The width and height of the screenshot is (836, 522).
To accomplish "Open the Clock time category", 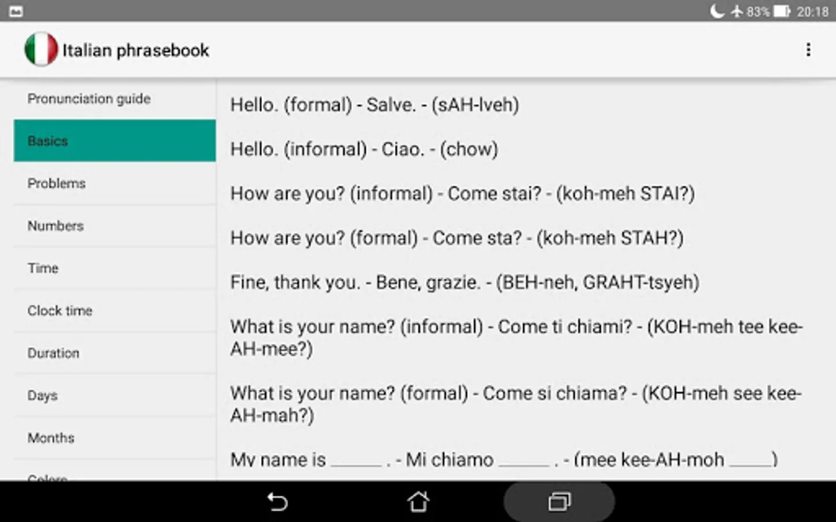I will pos(115,310).
